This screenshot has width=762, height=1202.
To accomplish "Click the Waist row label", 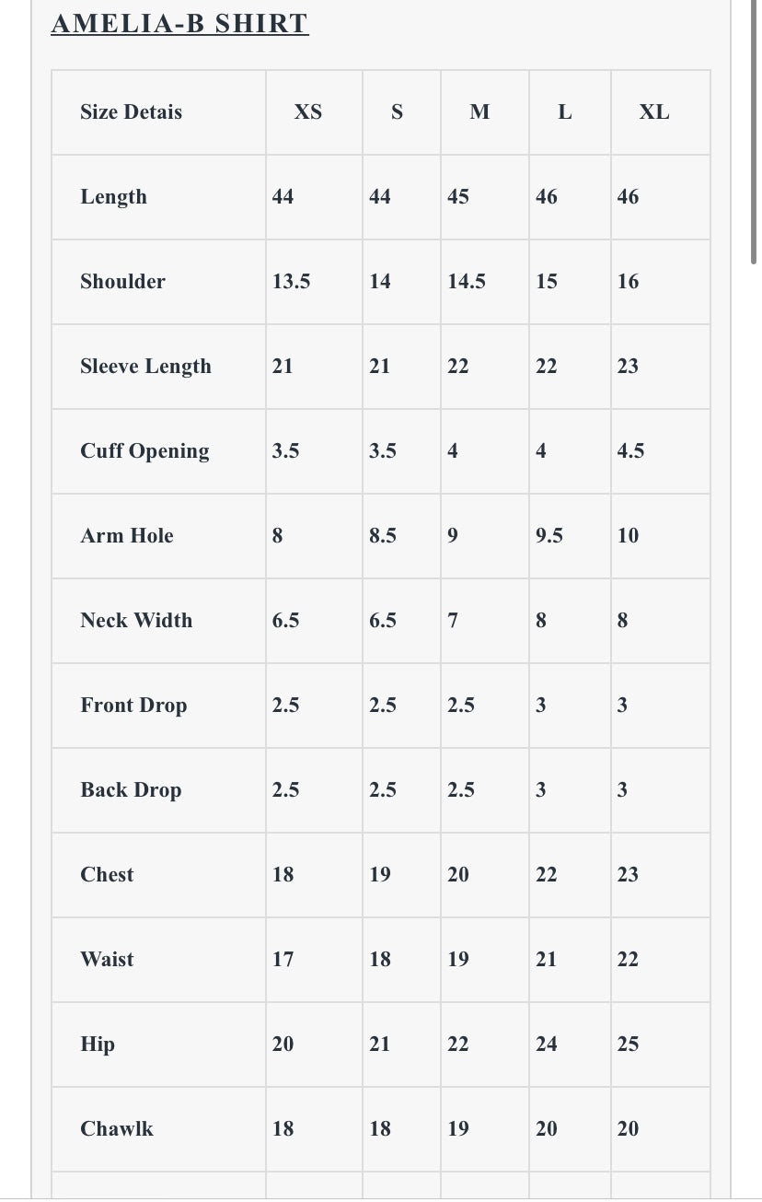I will click(107, 960).
